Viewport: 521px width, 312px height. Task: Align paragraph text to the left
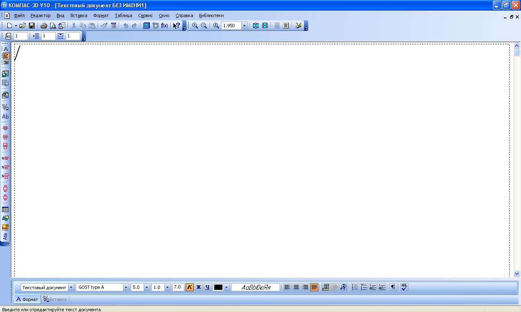coord(287,287)
